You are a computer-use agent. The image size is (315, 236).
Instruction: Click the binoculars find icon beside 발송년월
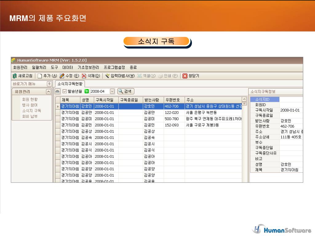click(58, 92)
